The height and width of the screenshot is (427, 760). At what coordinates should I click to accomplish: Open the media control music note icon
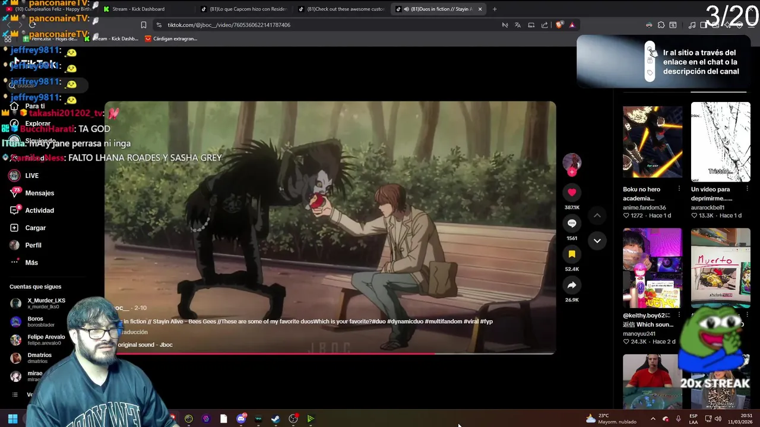(692, 25)
